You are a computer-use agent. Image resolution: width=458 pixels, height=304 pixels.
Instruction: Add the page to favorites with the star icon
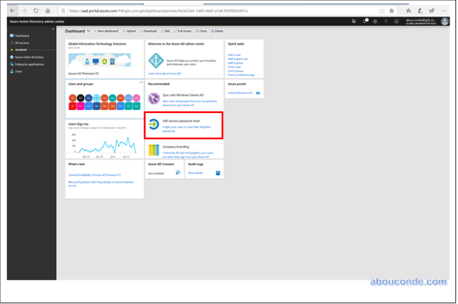pos(392,11)
